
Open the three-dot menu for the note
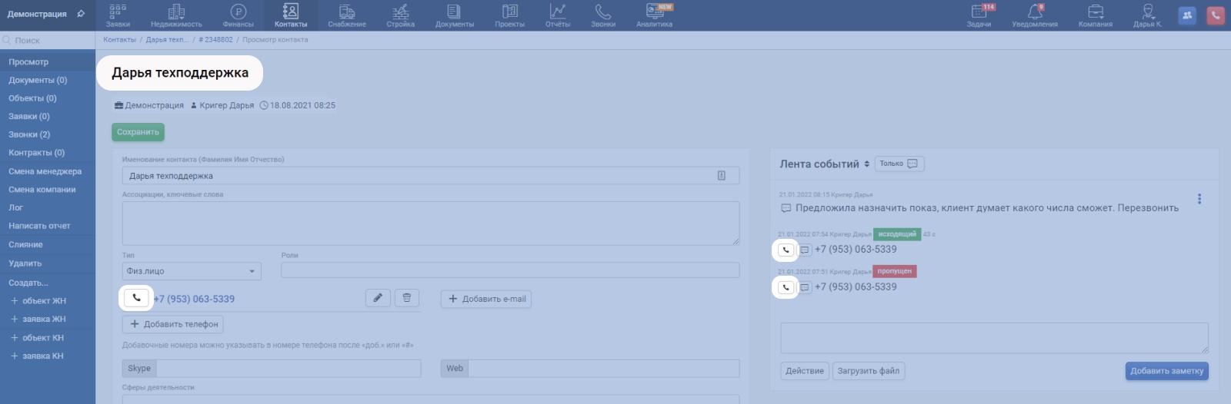click(x=1199, y=199)
